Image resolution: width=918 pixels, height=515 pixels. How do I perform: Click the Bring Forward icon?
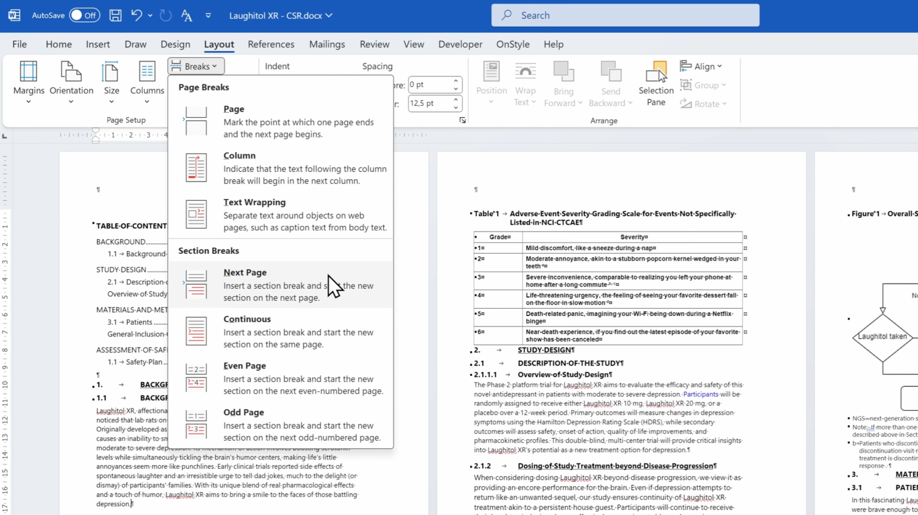pyautogui.click(x=563, y=71)
